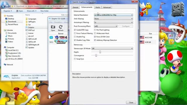
Task: Click the Open icon in Dolphin toolbar
Action: tap(53, 28)
